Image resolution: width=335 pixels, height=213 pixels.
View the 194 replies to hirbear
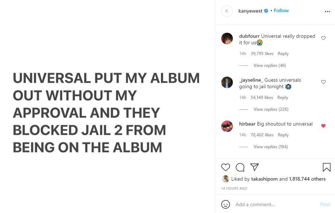tap(270, 147)
